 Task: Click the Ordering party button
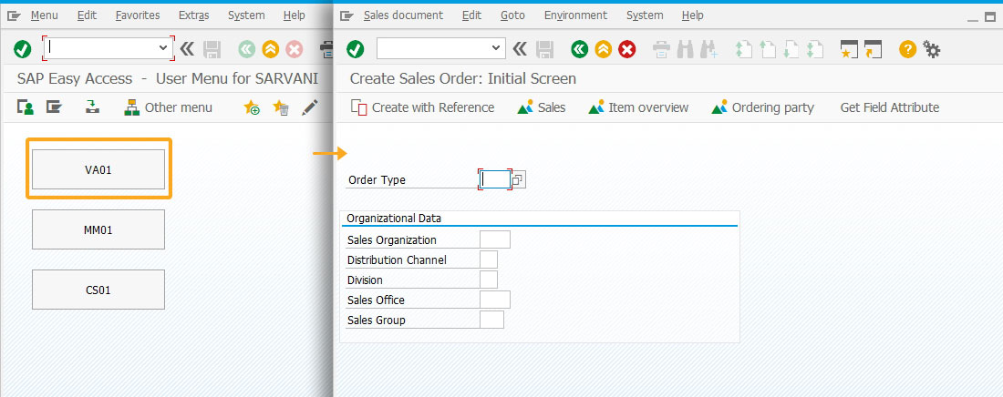coord(762,107)
